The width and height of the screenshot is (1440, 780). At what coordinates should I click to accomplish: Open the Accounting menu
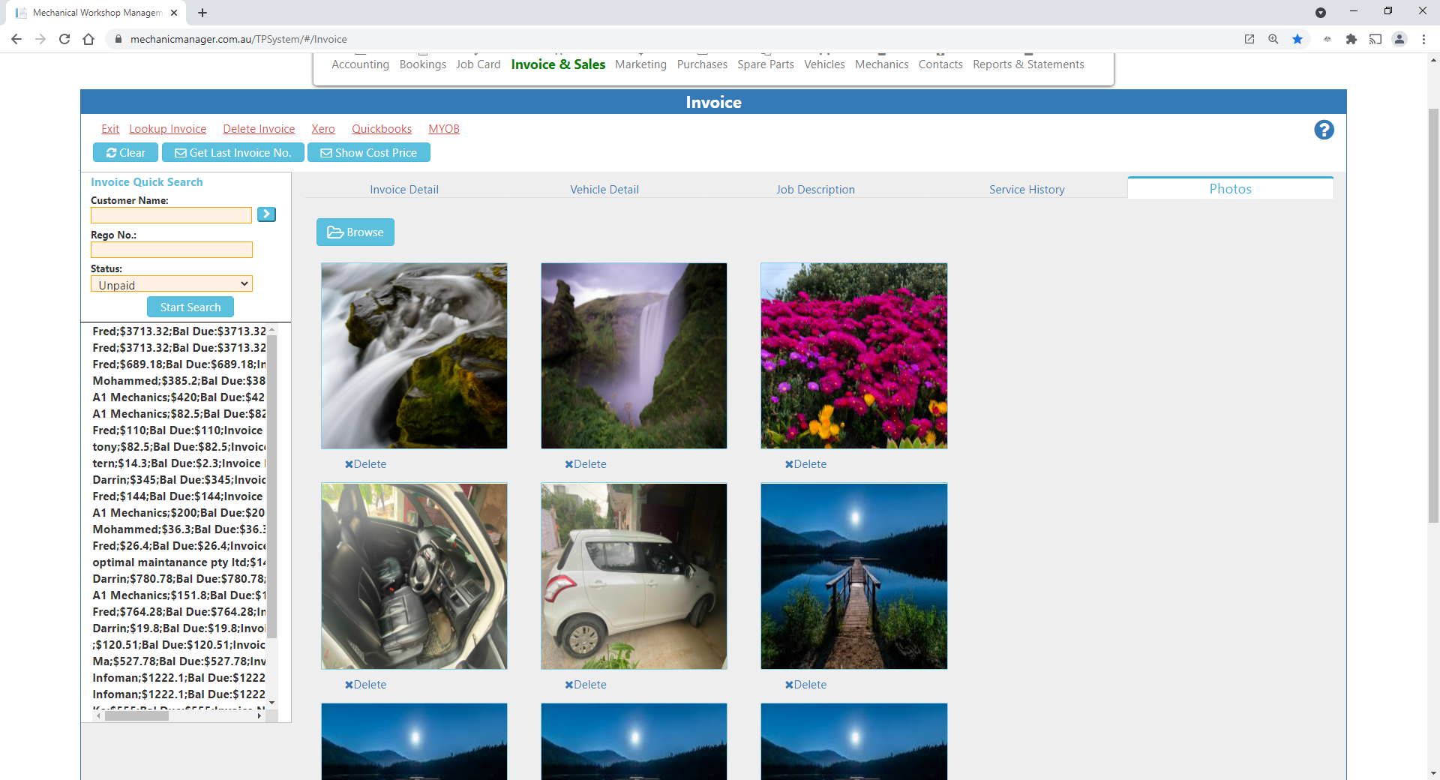pos(361,64)
